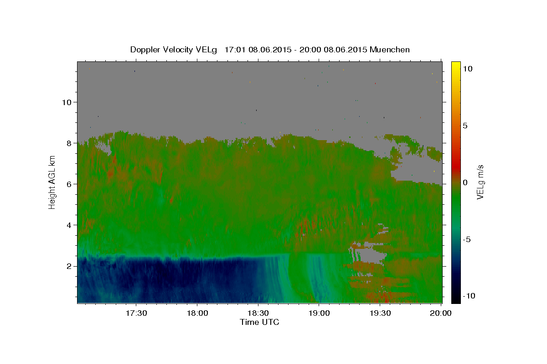Click the plot title 'Doppler Velocity VELg'

(x=174, y=50)
